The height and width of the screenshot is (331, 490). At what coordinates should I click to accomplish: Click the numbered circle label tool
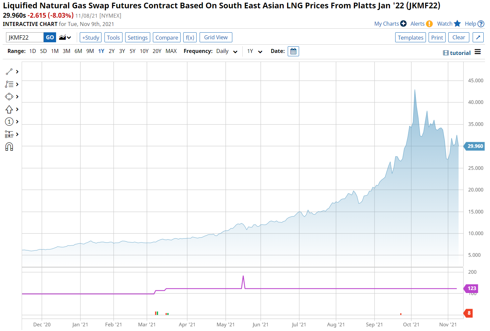pos(9,122)
